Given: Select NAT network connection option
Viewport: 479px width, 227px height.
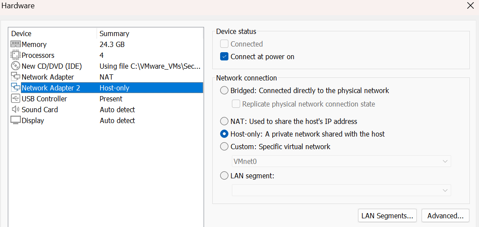Looking at the screenshot, I should 224,121.
